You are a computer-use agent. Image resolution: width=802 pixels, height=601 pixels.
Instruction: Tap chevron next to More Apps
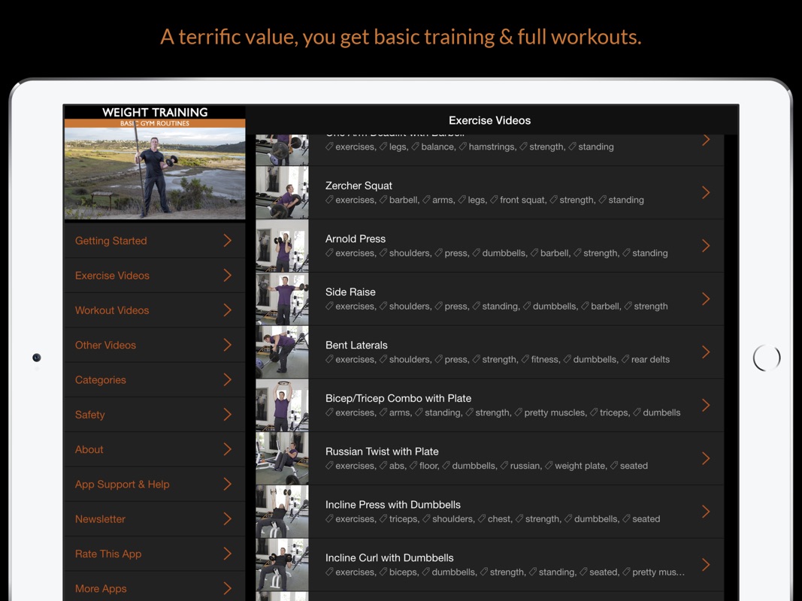[x=228, y=588]
